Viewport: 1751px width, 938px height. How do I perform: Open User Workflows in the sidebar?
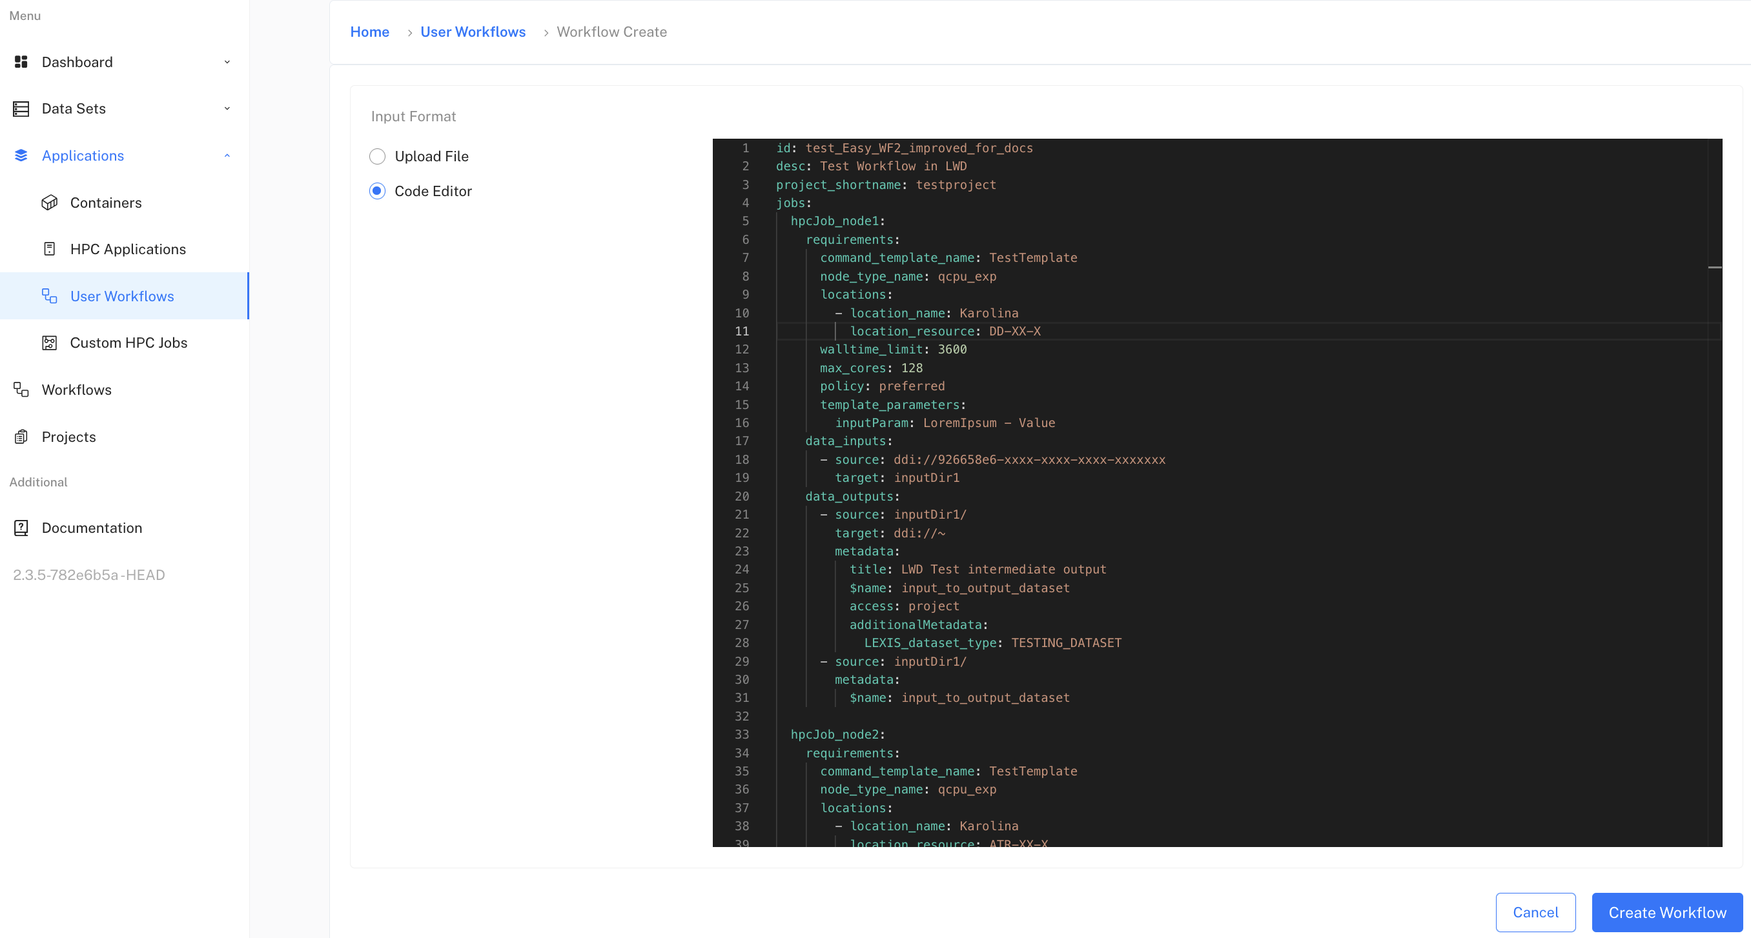coord(123,296)
